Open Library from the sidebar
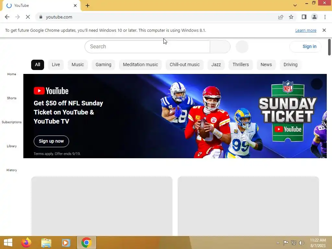332x249 pixels. [12, 146]
